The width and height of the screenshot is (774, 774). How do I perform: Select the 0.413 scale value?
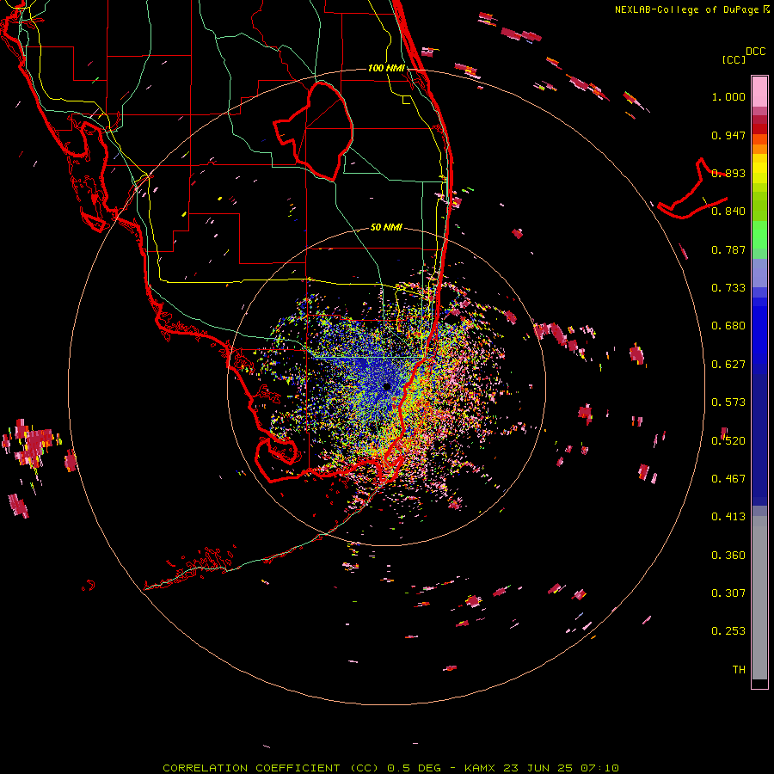(728, 517)
